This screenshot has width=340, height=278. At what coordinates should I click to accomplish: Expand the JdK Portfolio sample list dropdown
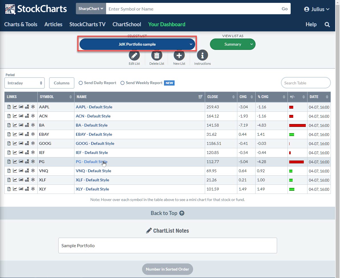click(x=137, y=44)
